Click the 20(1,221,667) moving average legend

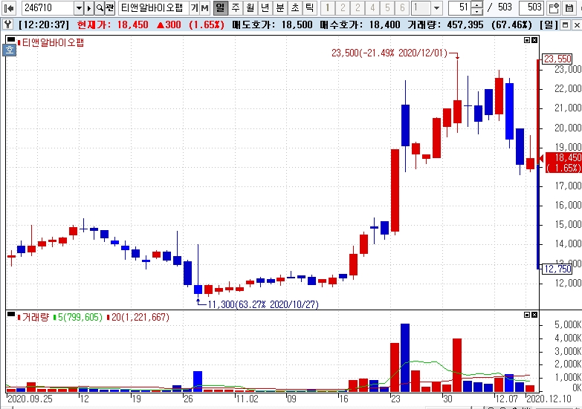pos(140,318)
